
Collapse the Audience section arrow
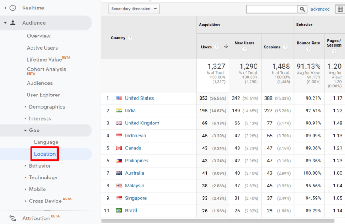tap(5, 23)
